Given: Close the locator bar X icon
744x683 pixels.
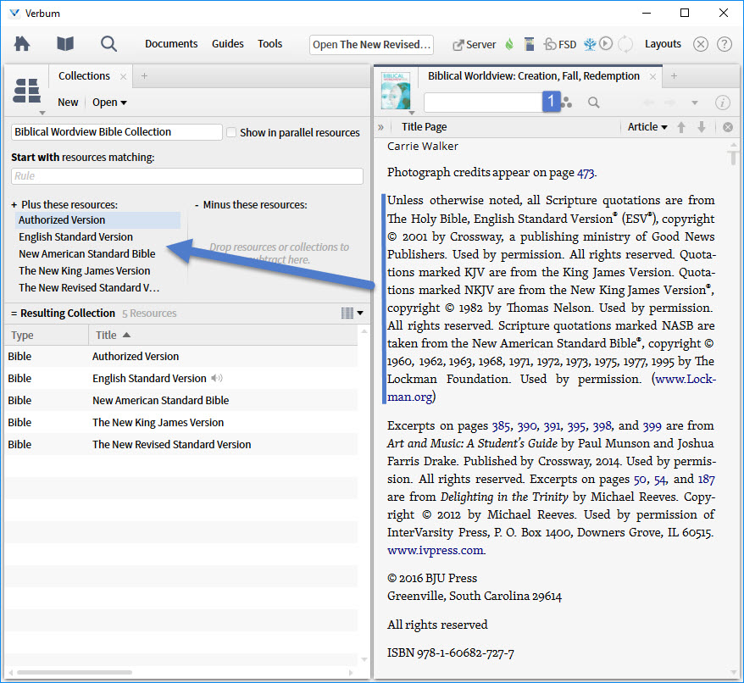Looking at the screenshot, I should tap(727, 127).
